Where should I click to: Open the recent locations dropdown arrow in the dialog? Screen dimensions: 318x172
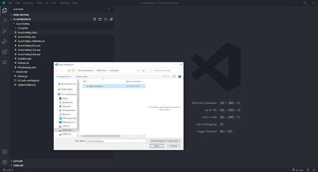[x=65, y=71]
